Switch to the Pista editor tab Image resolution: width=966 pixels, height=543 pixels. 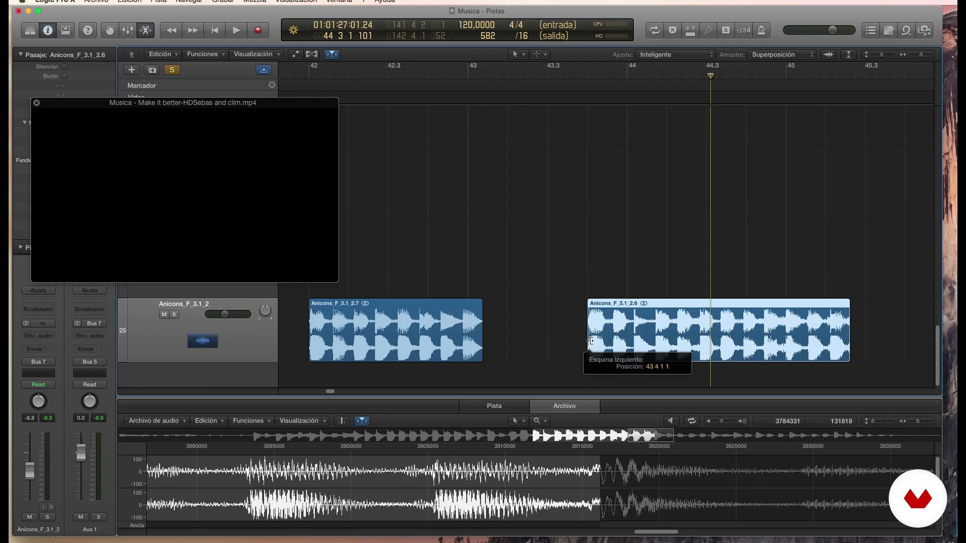[494, 406]
